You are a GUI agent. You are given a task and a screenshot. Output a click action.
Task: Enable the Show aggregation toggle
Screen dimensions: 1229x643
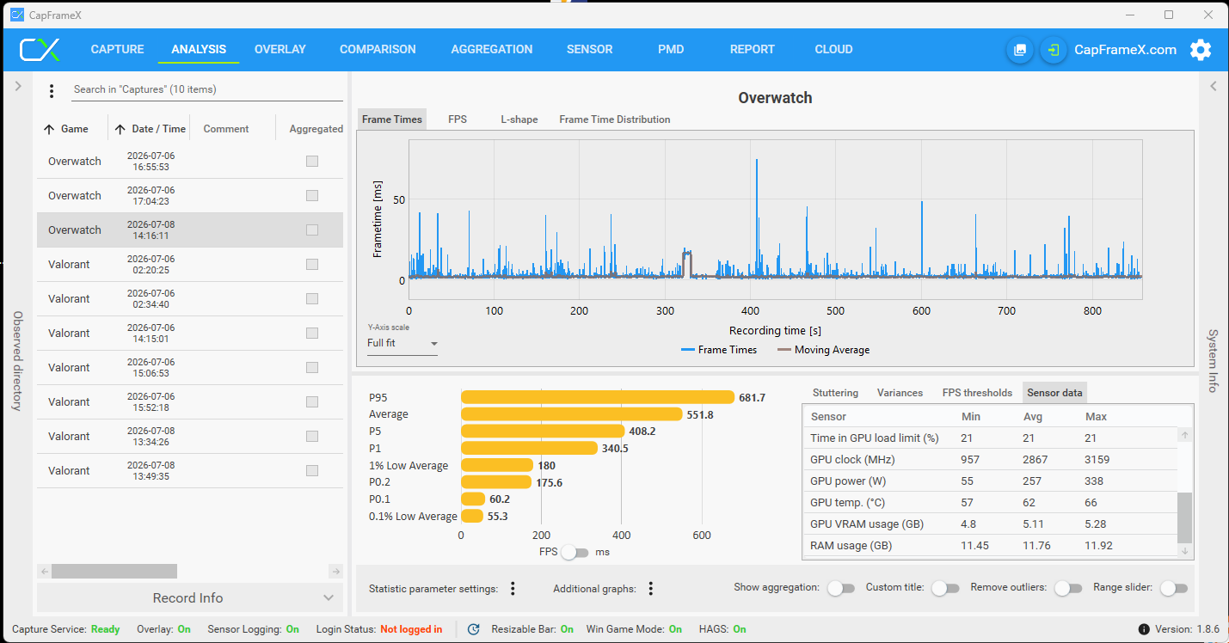click(841, 588)
